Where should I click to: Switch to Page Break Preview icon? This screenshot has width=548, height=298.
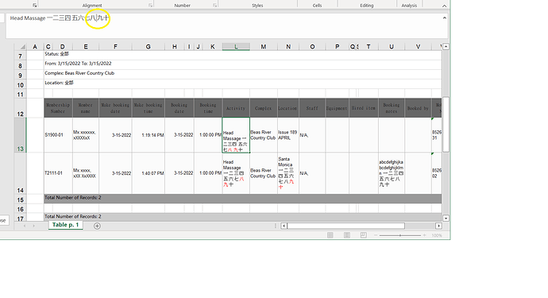click(364, 235)
